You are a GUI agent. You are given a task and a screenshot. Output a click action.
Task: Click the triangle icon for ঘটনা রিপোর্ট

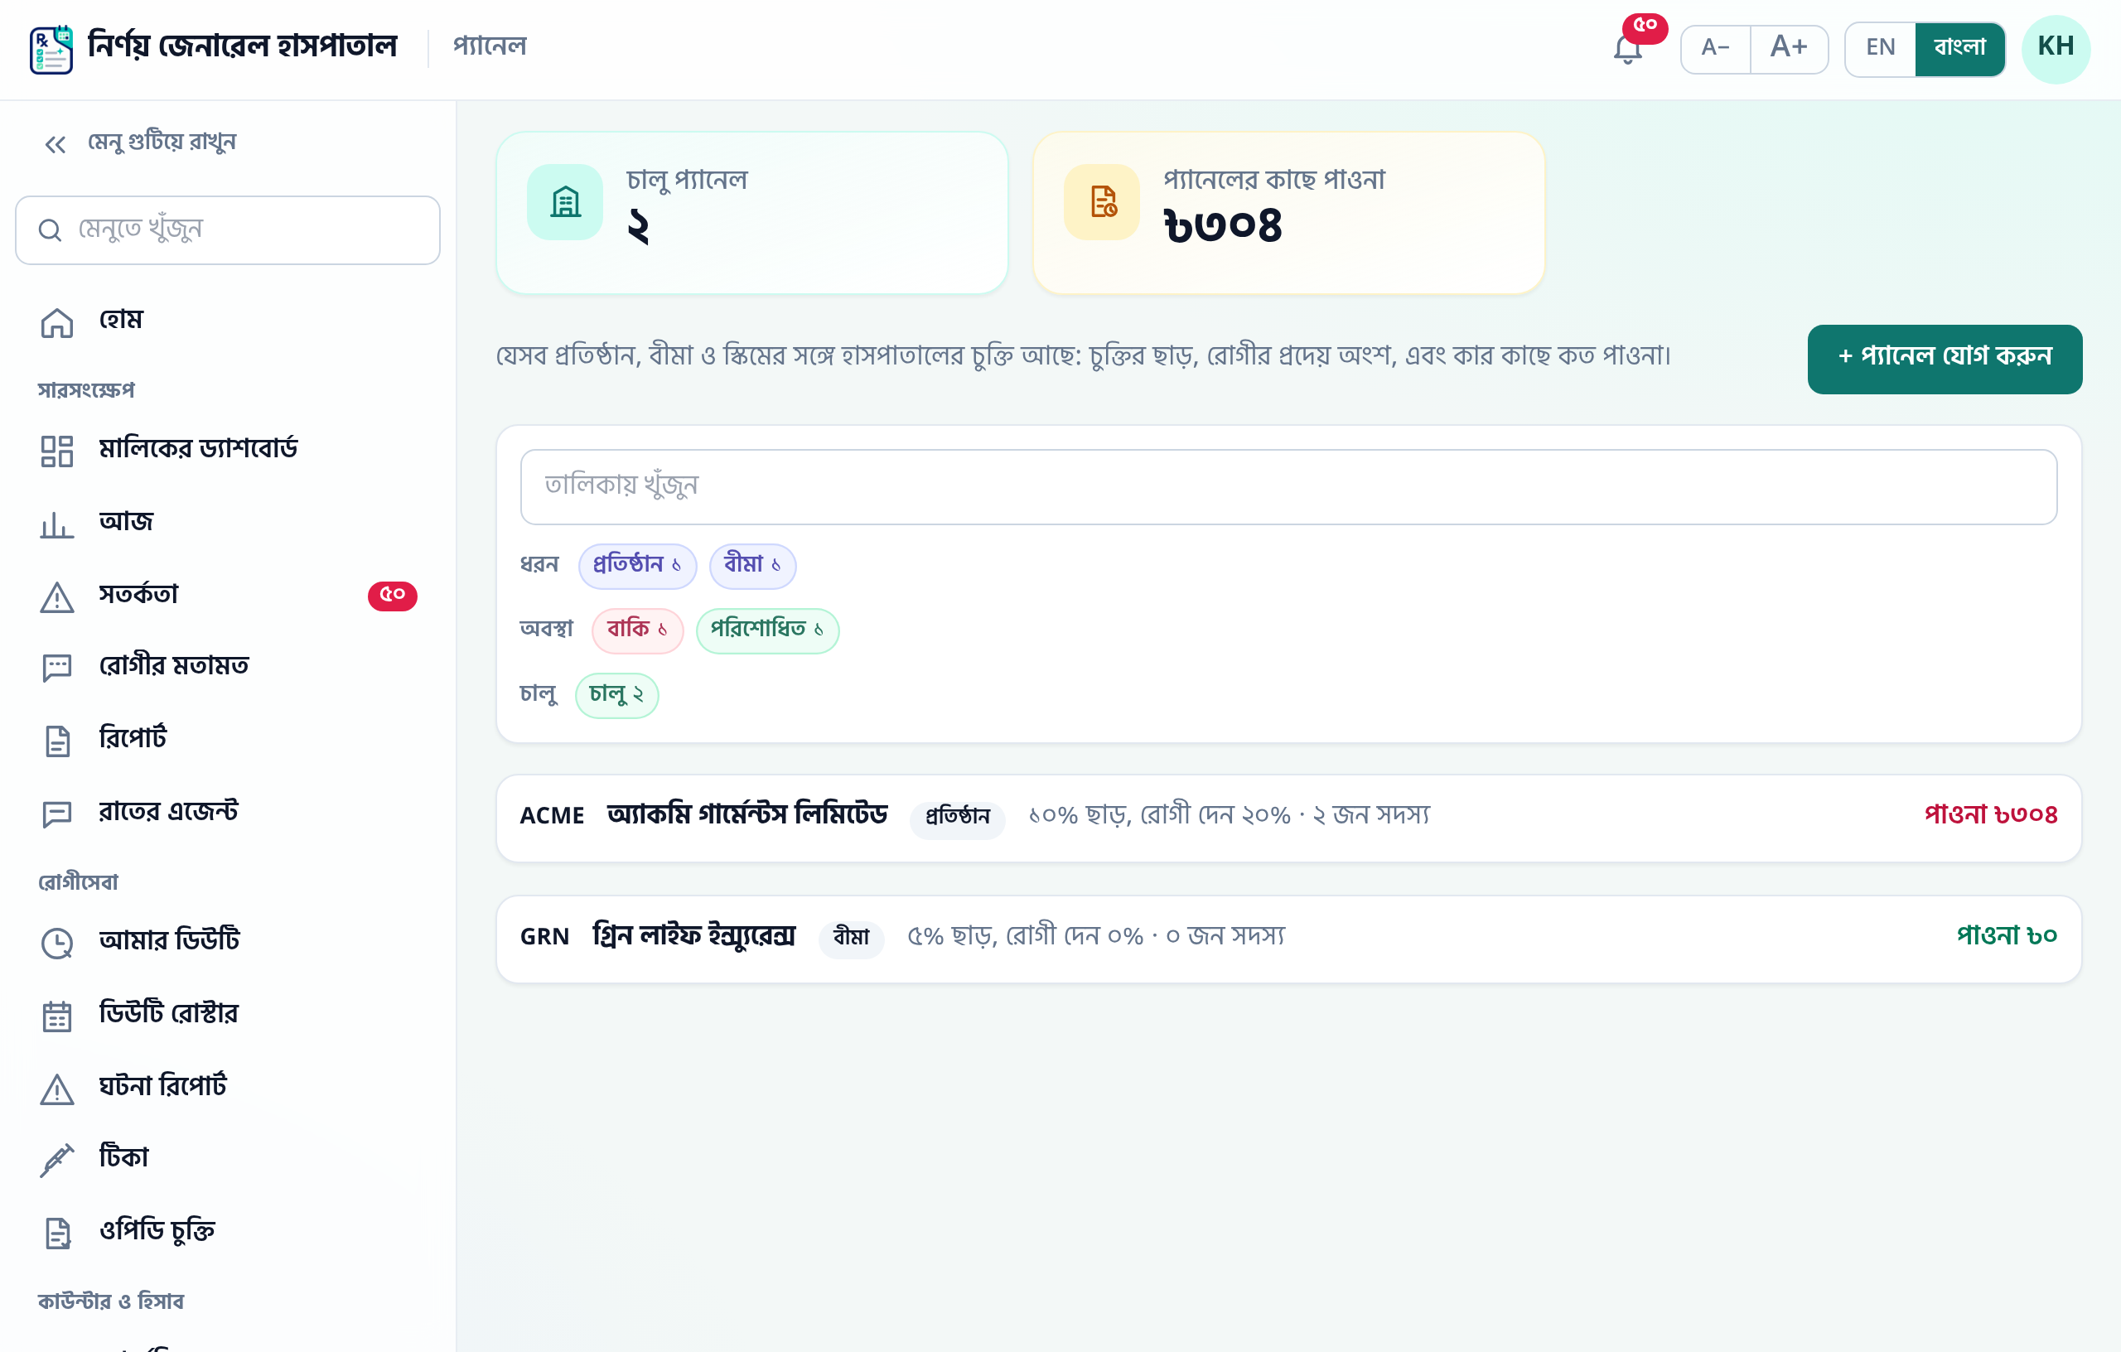click(x=57, y=1088)
